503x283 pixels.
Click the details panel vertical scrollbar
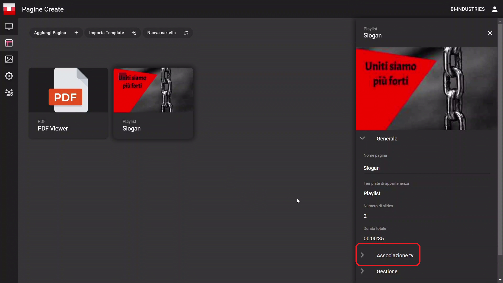coord(500,139)
